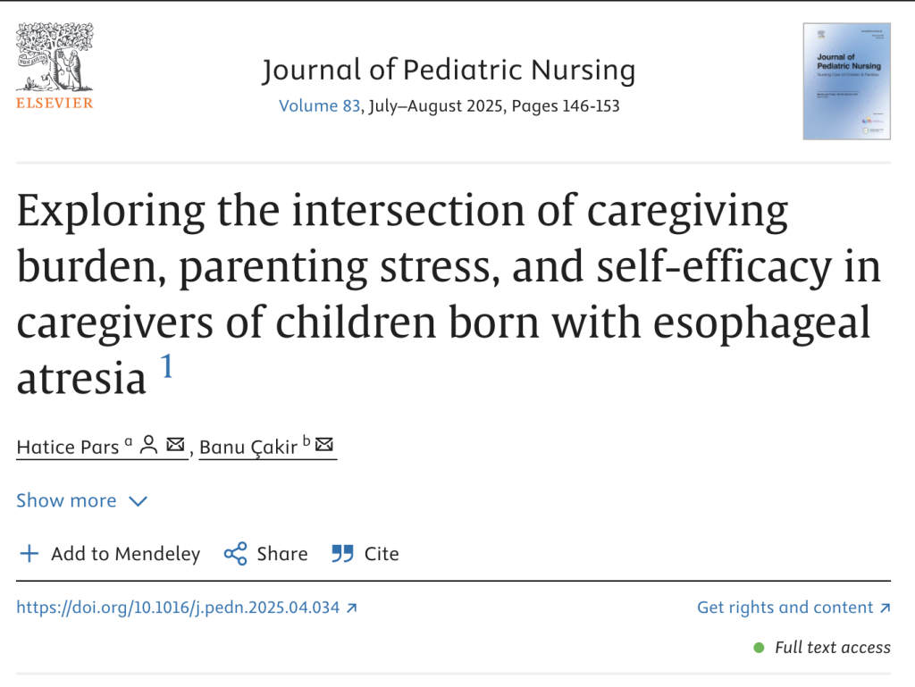Click the Share network icon
This screenshot has height=687, width=915.
click(x=235, y=554)
